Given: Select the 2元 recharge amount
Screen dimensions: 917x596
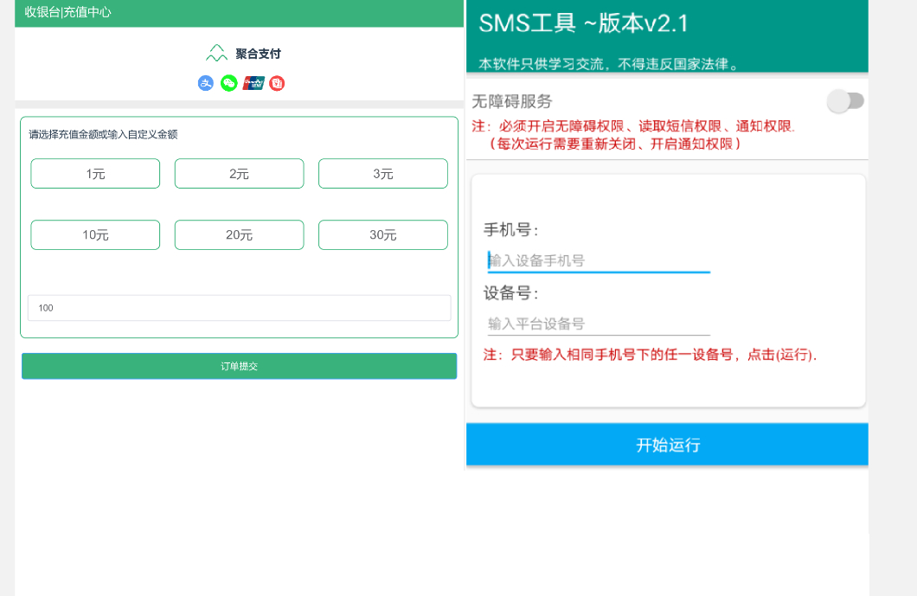Looking at the screenshot, I should (x=239, y=173).
